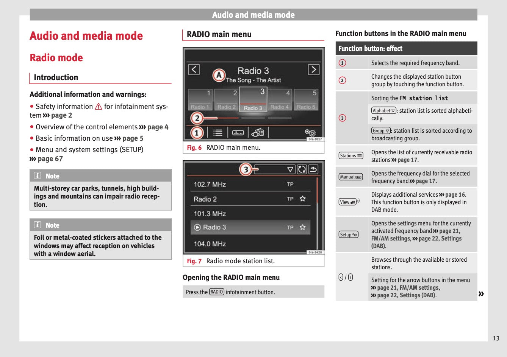Screen dimensions: 507x357
Task: Click the right arrow in RADIO main menu
Action: 313,70
